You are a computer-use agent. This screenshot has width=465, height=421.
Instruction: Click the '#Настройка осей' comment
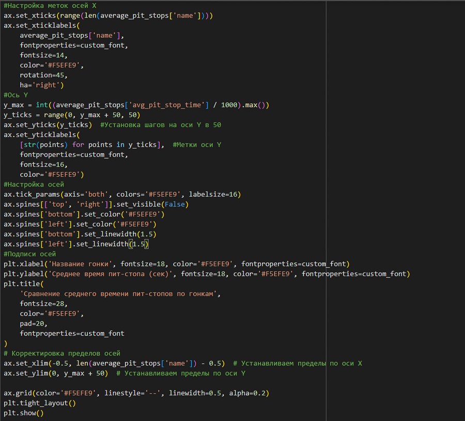[x=34, y=184]
